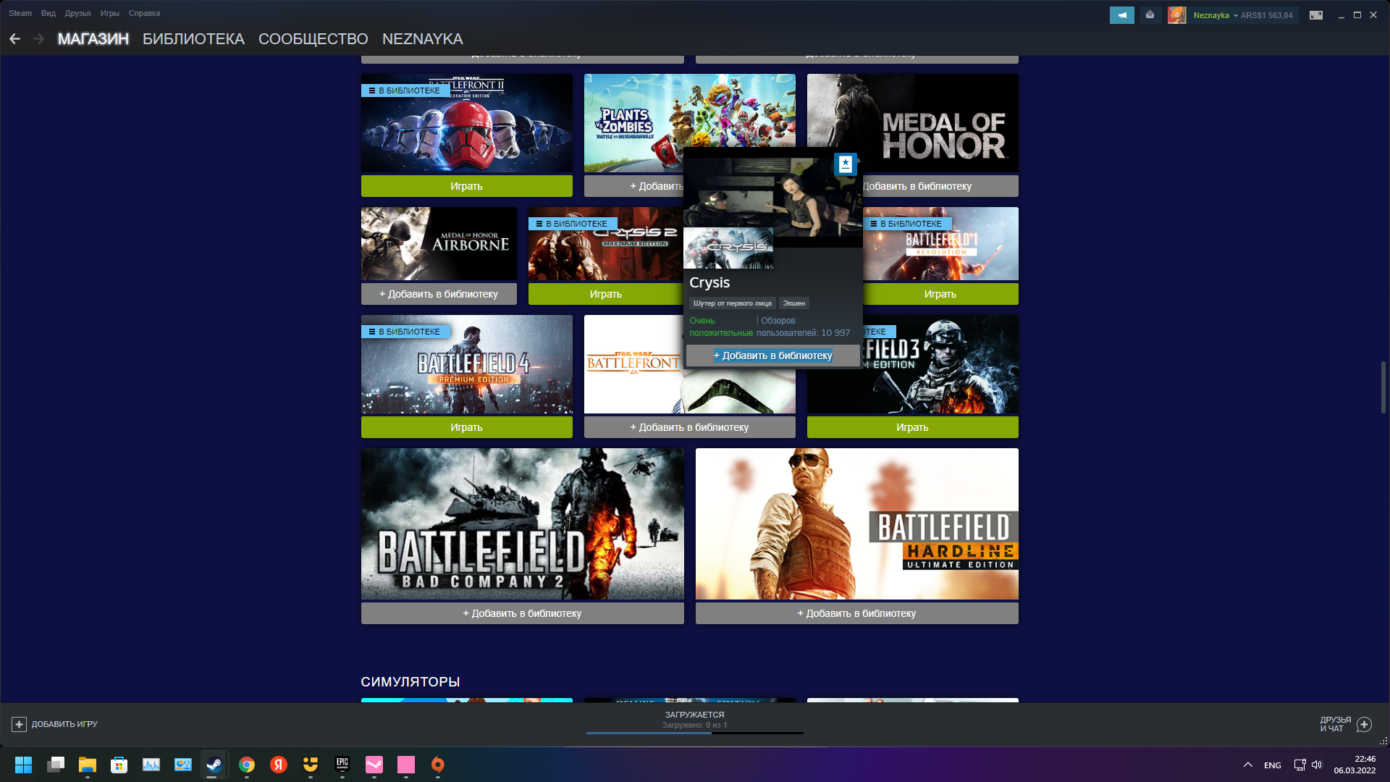
Task: Open the inbox envelope icon
Action: (x=1150, y=15)
